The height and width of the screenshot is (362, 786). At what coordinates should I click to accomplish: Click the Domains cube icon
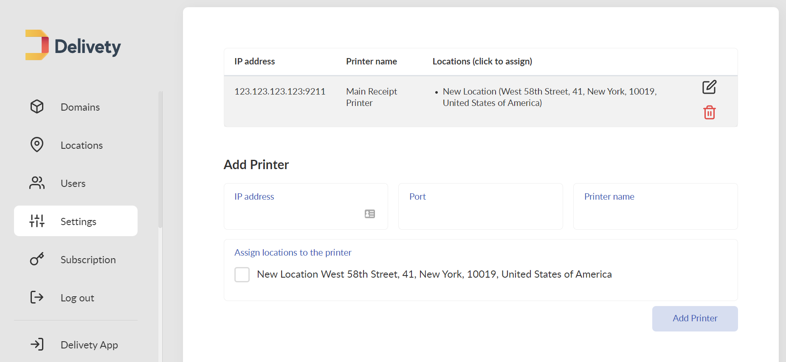point(37,106)
